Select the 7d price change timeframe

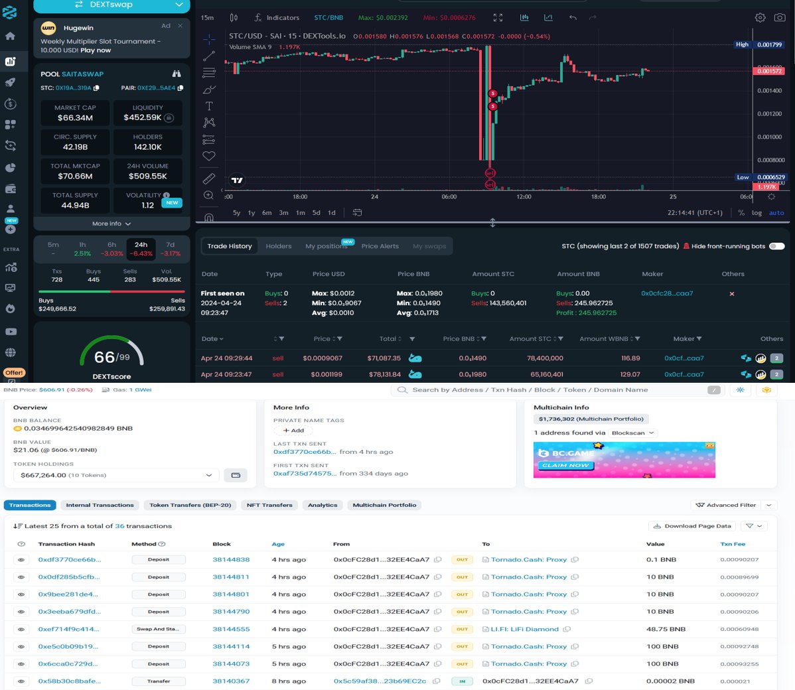point(171,248)
